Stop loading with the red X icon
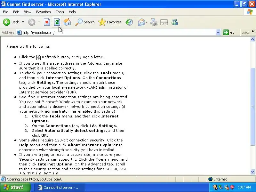Image resolution: width=256 pixels, height=192 pixels. (47, 22)
